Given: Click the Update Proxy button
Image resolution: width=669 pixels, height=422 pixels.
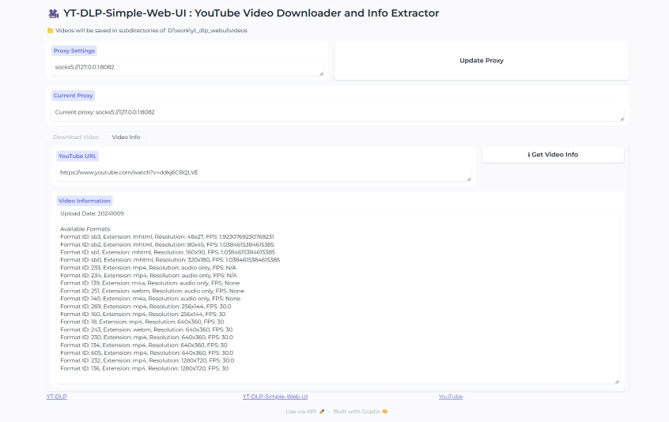Looking at the screenshot, I should [x=482, y=61].
